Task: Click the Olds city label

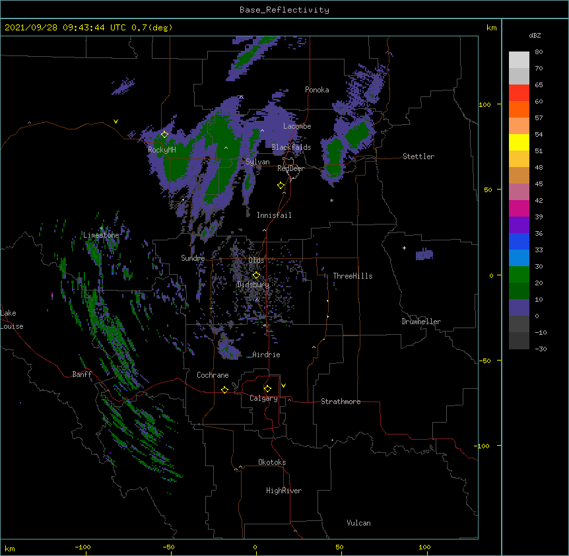Action: (256, 260)
